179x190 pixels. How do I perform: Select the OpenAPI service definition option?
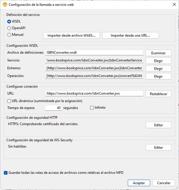pyautogui.click(x=9, y=28)
